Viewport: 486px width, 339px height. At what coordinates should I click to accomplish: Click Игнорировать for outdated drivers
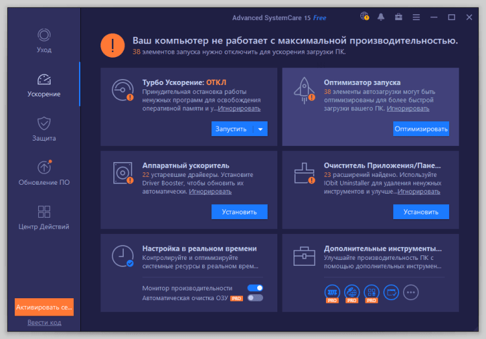pos(210,192)
